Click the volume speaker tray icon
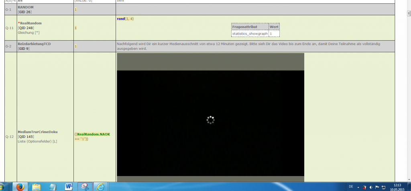The height and width of the screenshot is (191, 411). click(x=371, y=187)
